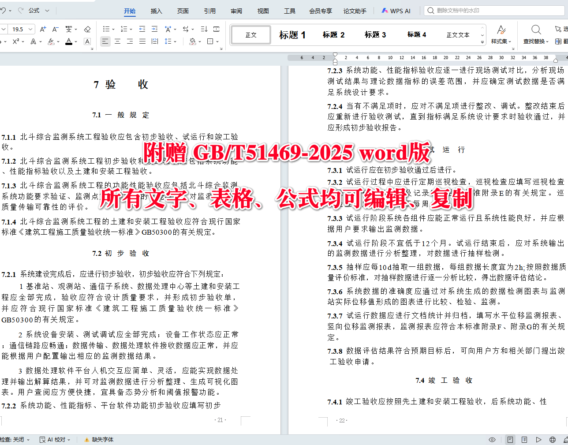
Task: Right align the paragraph
Action: click(130, 41)
